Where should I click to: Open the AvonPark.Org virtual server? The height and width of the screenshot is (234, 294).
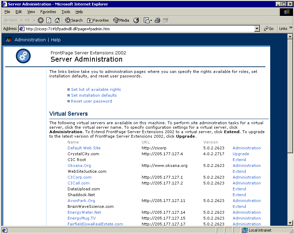tap(81, 201)
